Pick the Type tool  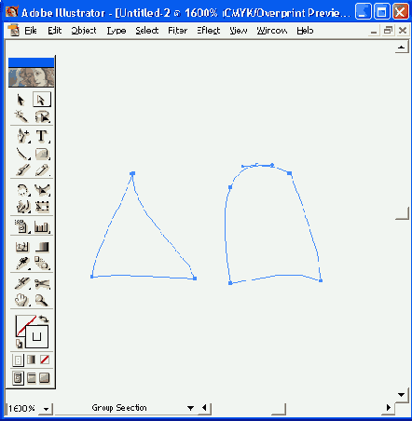(42, 136)
